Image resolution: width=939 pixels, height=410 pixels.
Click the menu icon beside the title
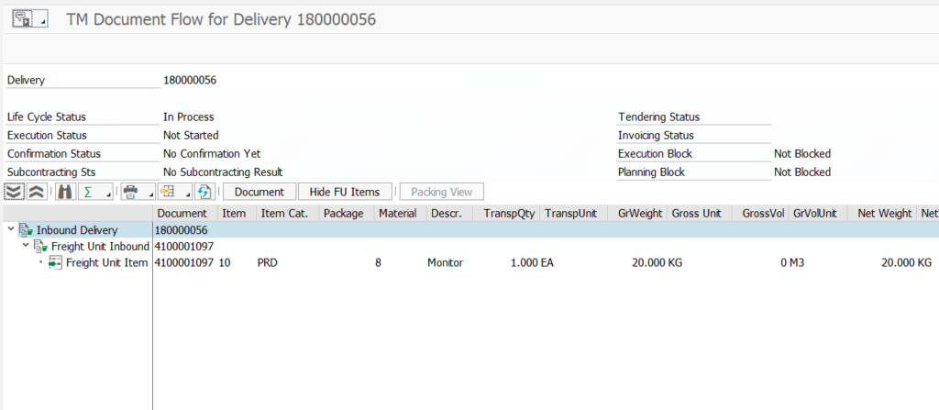point(25,19)
